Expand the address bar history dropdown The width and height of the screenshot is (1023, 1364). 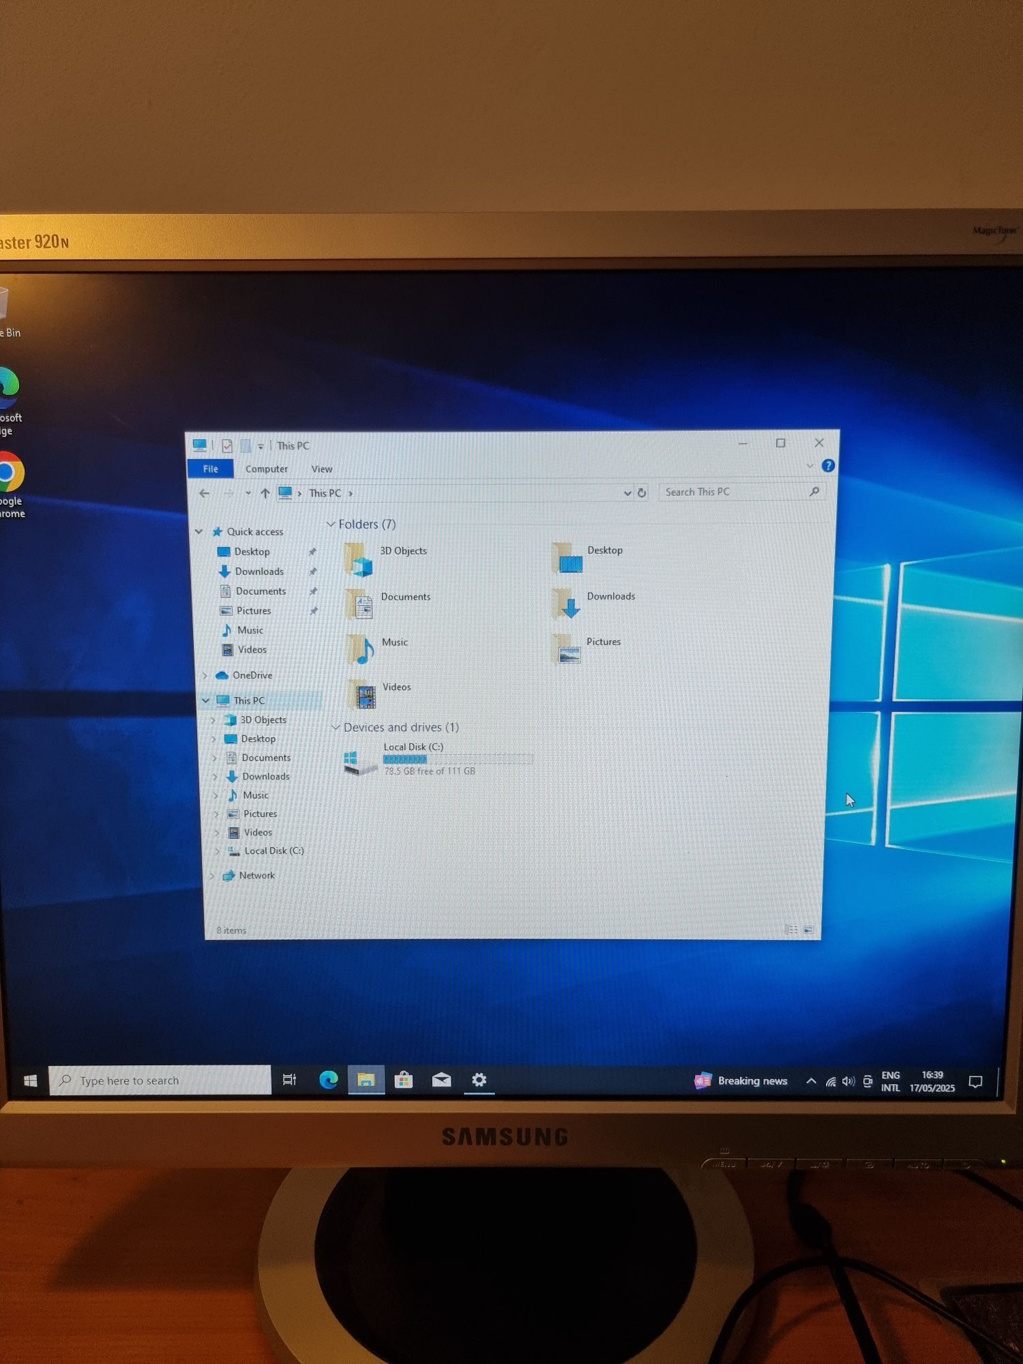point(627,492)
